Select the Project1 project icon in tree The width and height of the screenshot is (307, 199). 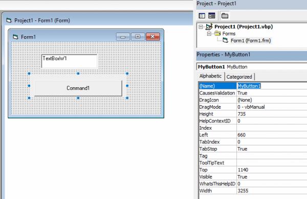(209, 27)
